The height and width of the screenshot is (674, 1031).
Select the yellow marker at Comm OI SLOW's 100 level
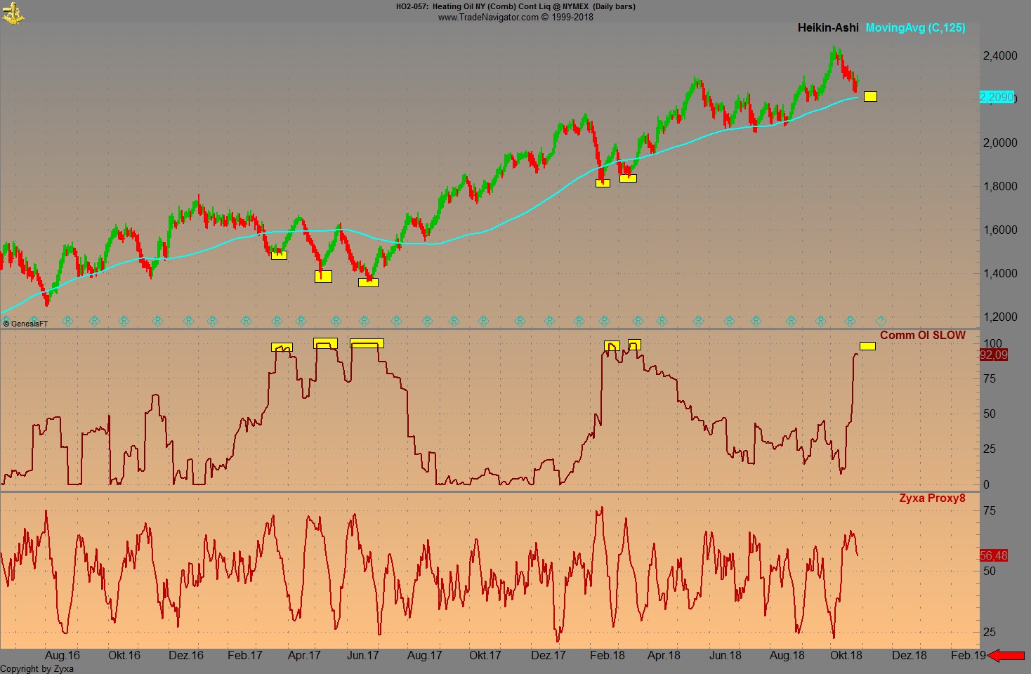868,346
